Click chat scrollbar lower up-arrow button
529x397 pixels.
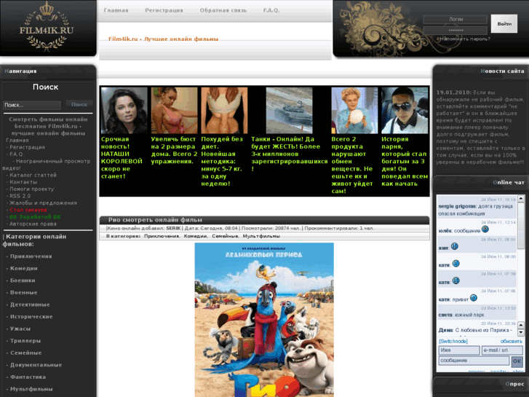pyautogui.click(x=521, y=325)
